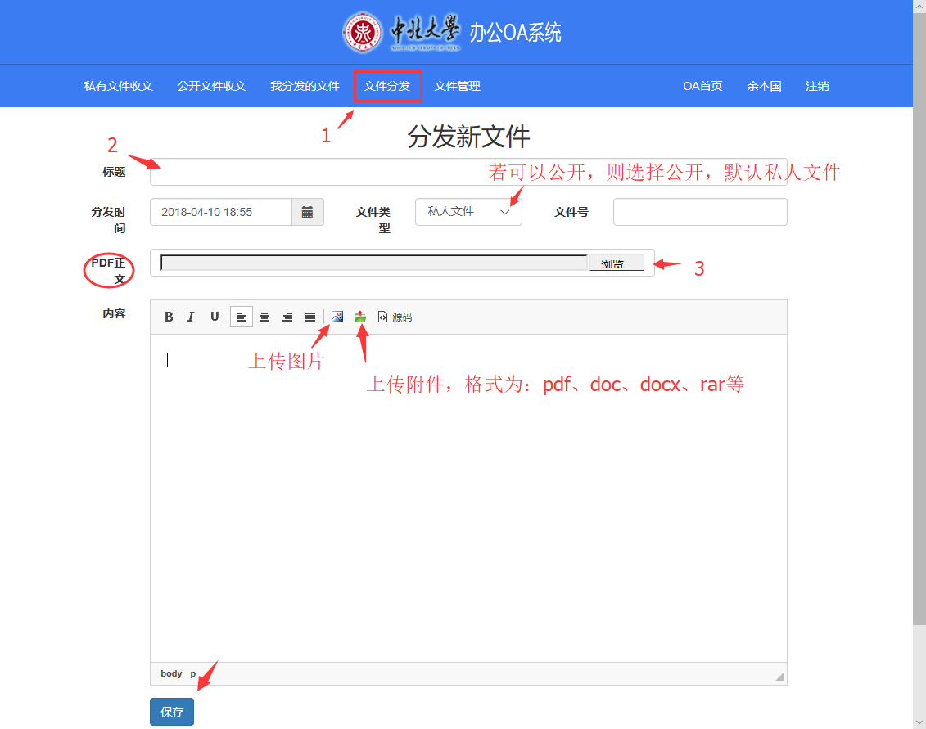
Task: Click the 文件号 input field
Action: pyautogui.click(x=700, y=212)
